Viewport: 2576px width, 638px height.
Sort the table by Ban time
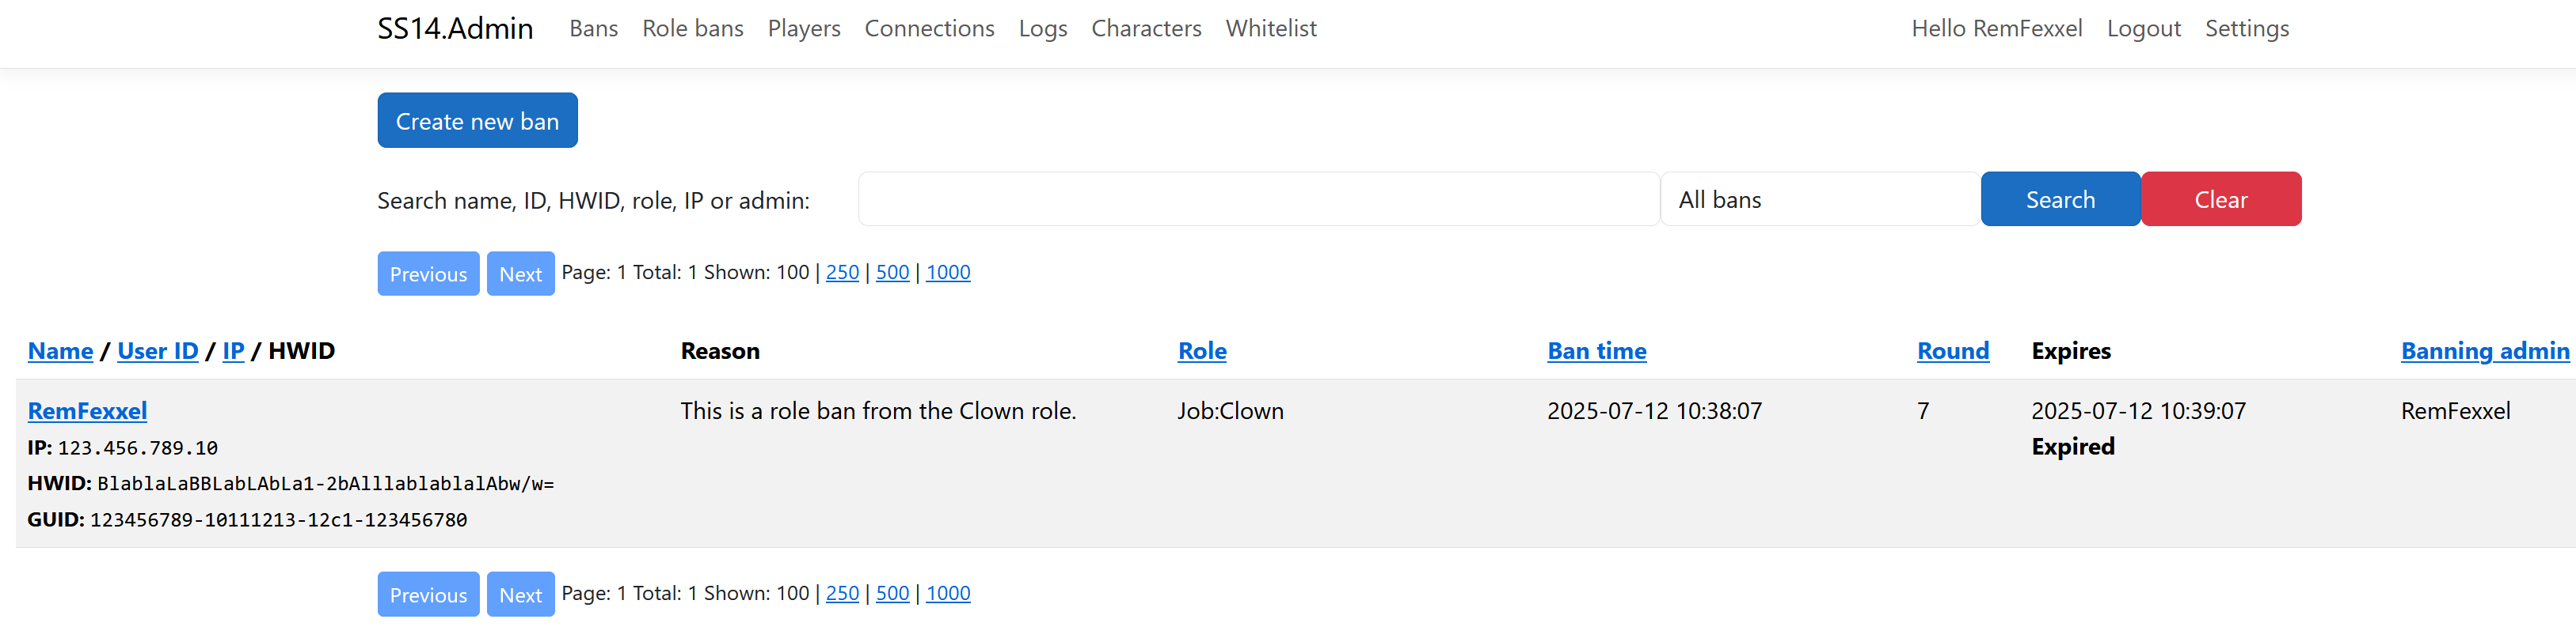(x=1596, y=350)
